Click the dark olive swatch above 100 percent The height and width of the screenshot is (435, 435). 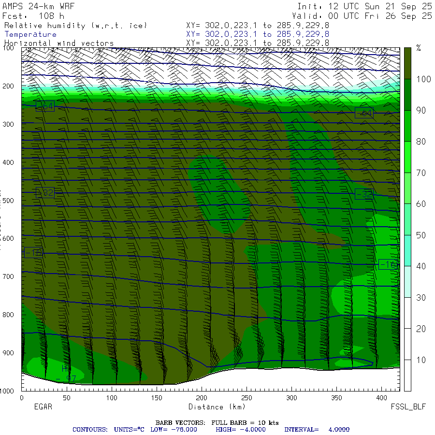point(407,63)
